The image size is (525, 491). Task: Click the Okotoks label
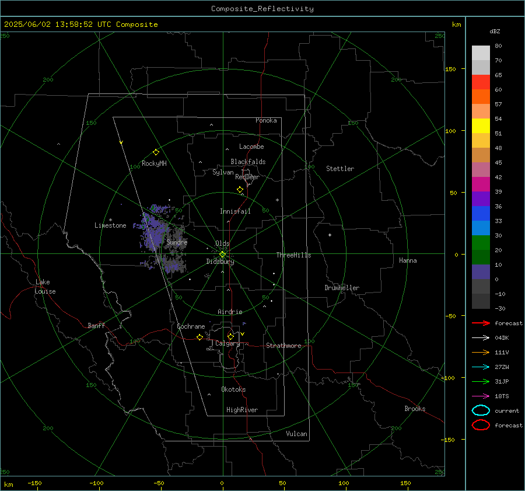pos(233,389)
